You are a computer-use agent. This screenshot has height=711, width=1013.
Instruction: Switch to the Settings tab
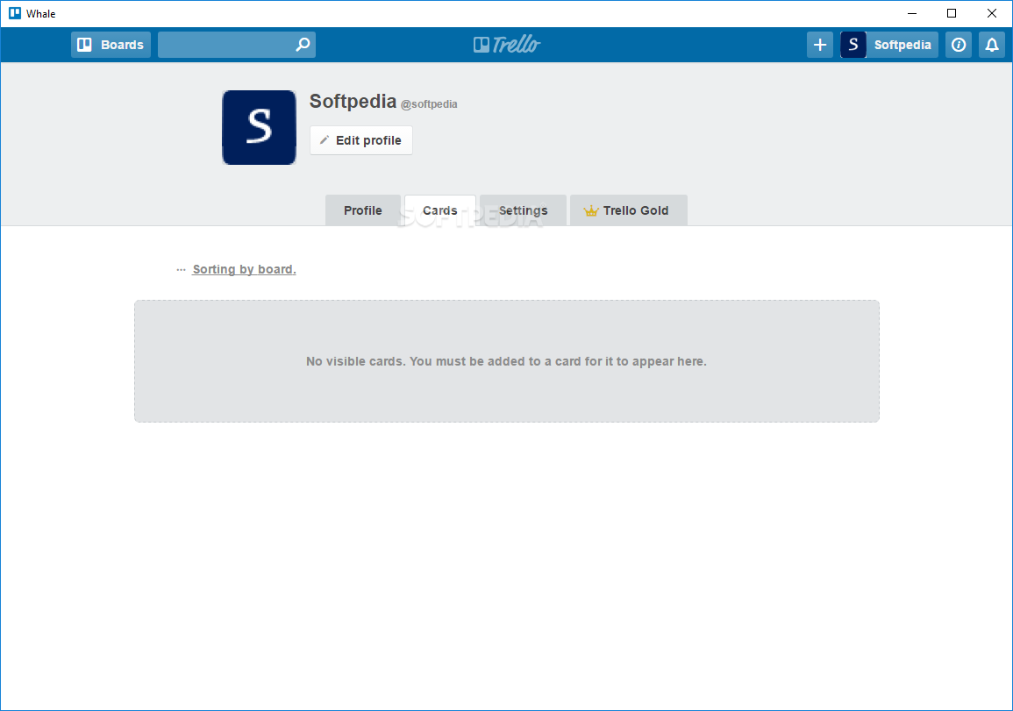point(523,210)
